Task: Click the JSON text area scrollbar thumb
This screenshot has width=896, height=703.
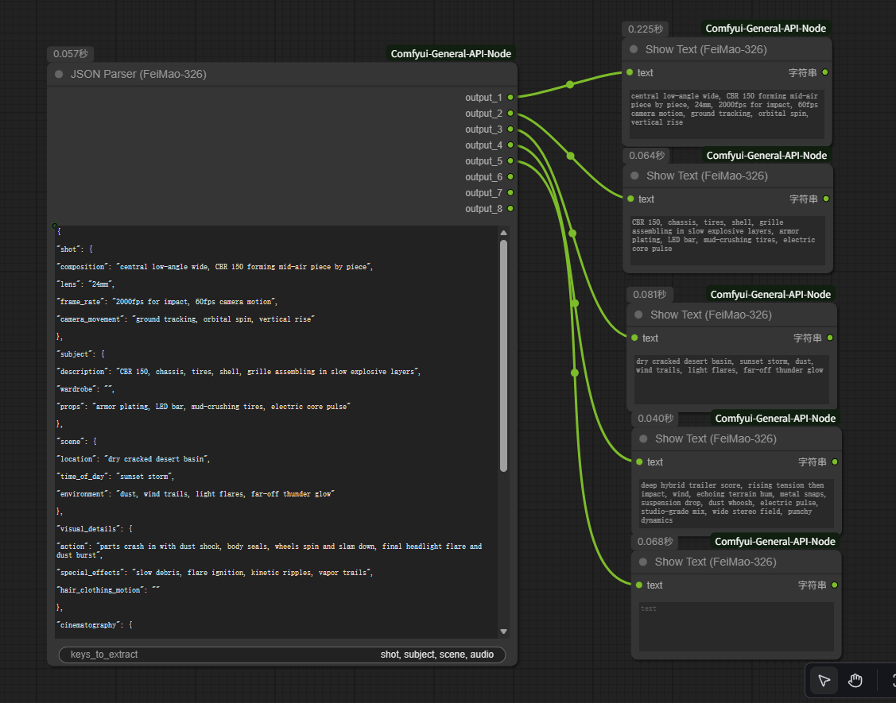Action: pos(503,356)
